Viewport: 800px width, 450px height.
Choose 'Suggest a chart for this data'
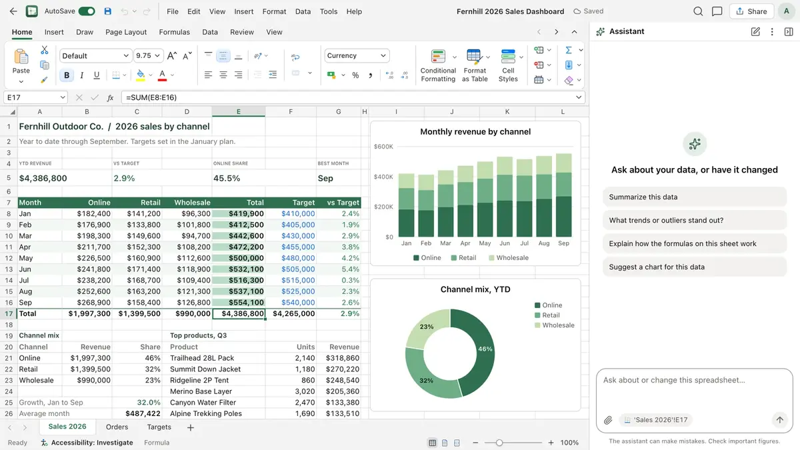pos(694,267)
